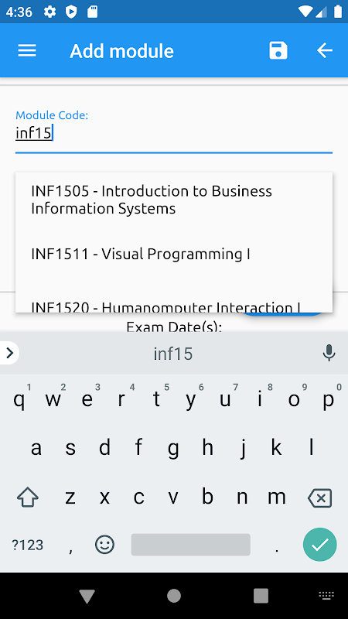Pick INF1520 Human-Computer Interaction I option
The width and height of the screenshot is (348, 619).
click(174, 306)
